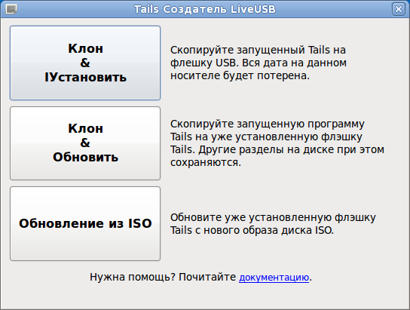Screen dimensions: 410x310
Task: Click the ampersand in the clone-and-upgrade button
Action: tap(85, 143)
